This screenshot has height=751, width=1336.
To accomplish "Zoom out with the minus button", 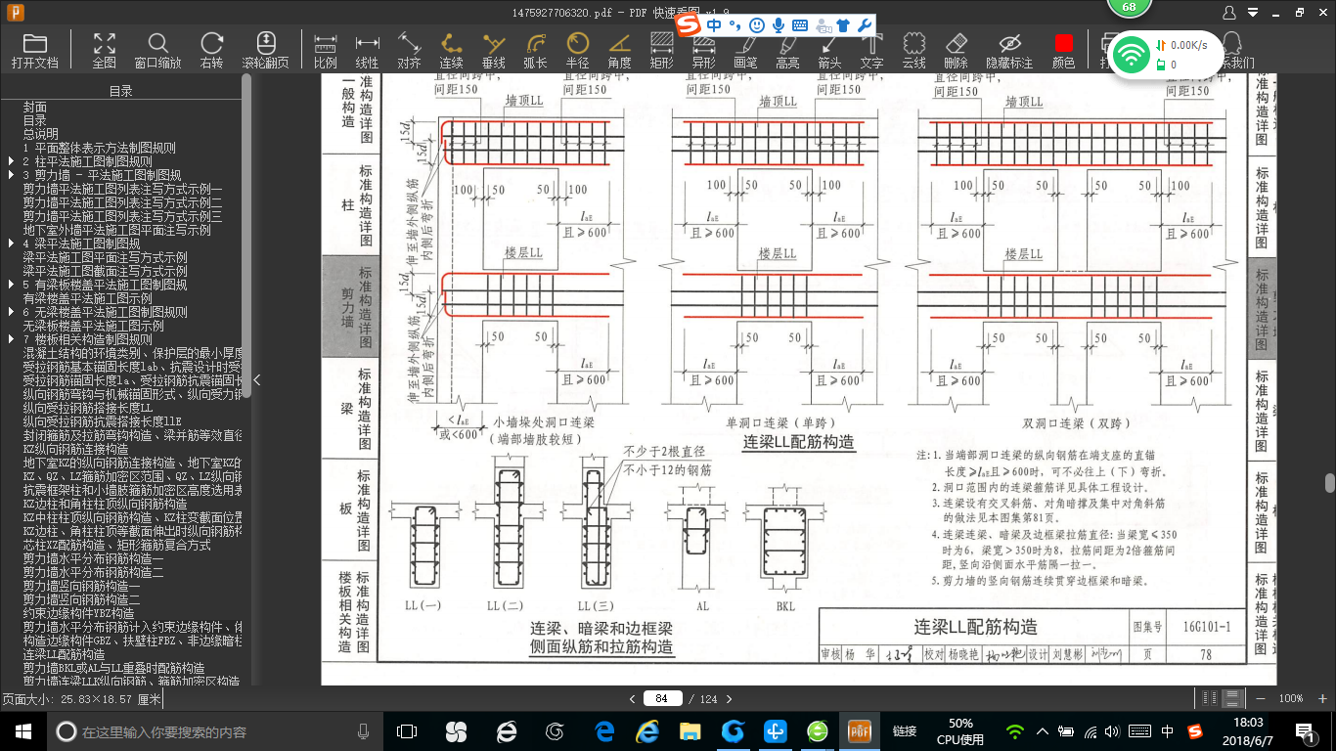I will tap(1261, 698).
